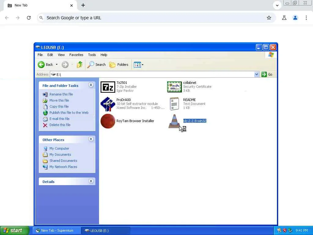
Task: Open the Back history dropdown arrow
Action: coord(57,65)
